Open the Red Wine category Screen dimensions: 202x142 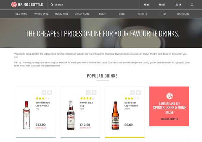tap(21, 14)
